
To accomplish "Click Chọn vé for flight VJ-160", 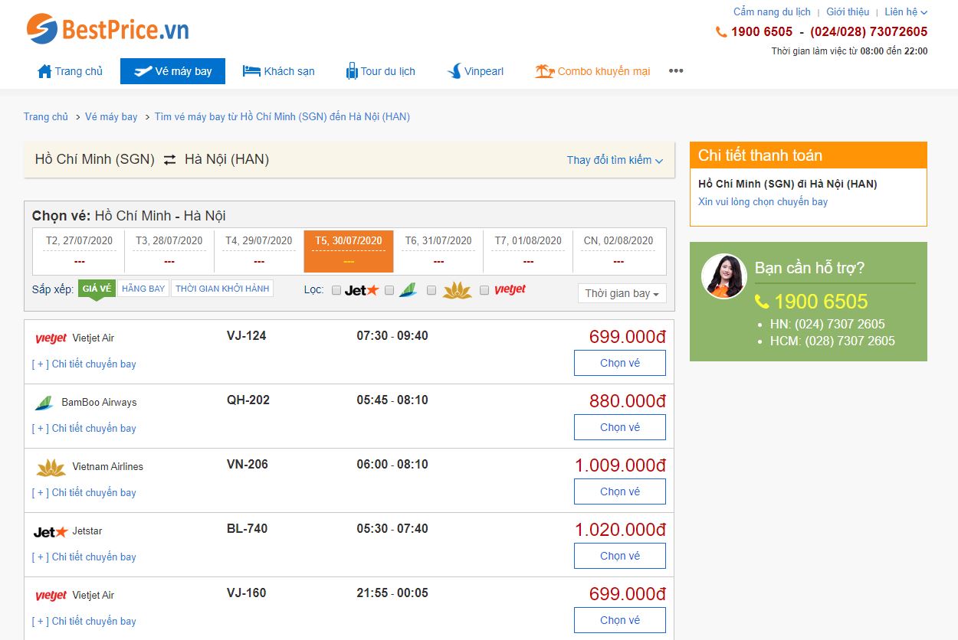I will click(620, 620).
